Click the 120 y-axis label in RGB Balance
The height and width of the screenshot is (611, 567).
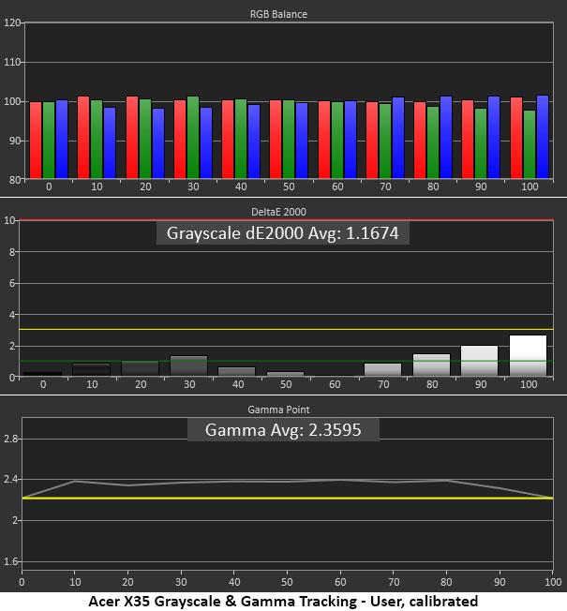click(x=11, y=22)
